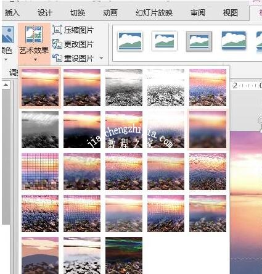The height and width of the screenshot is (274, 262).
Task: Select the highlighted blur effect thumbnail
Action: (x=208, y=130)
